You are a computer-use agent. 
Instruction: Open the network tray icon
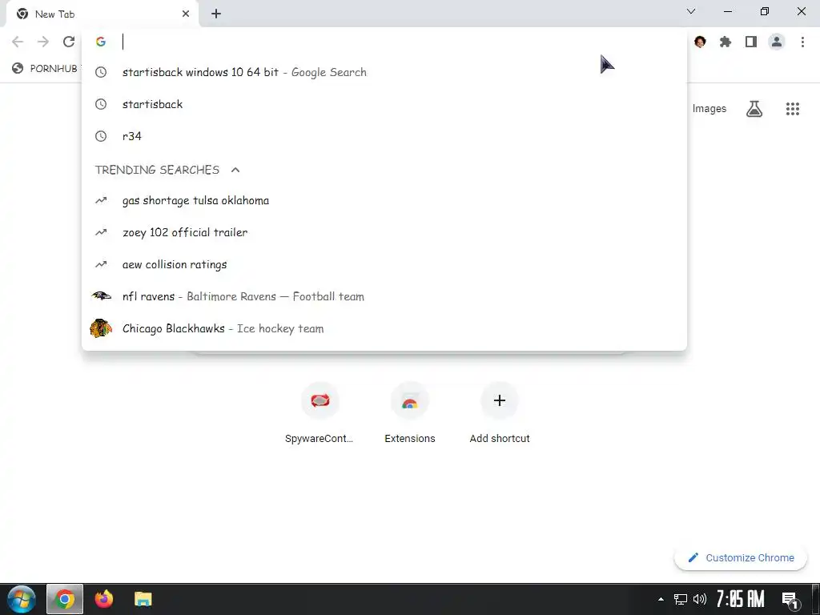[x=681, y=599]
